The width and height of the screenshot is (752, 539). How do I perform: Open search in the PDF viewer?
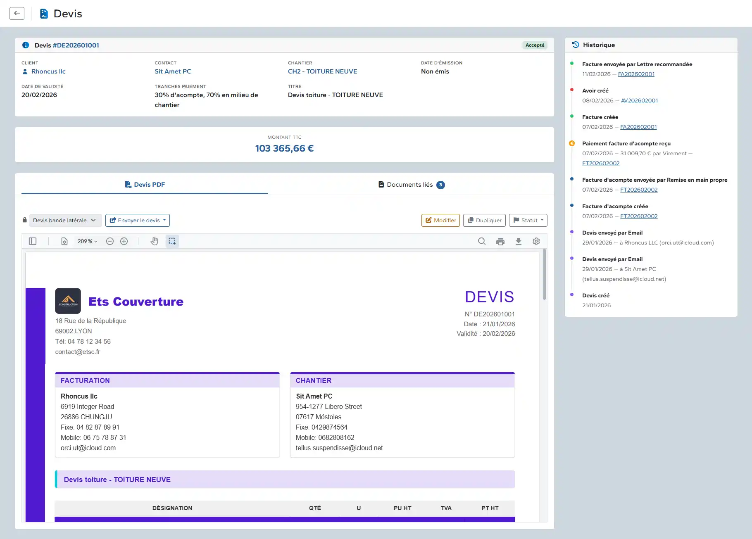[x=482, y=241]
